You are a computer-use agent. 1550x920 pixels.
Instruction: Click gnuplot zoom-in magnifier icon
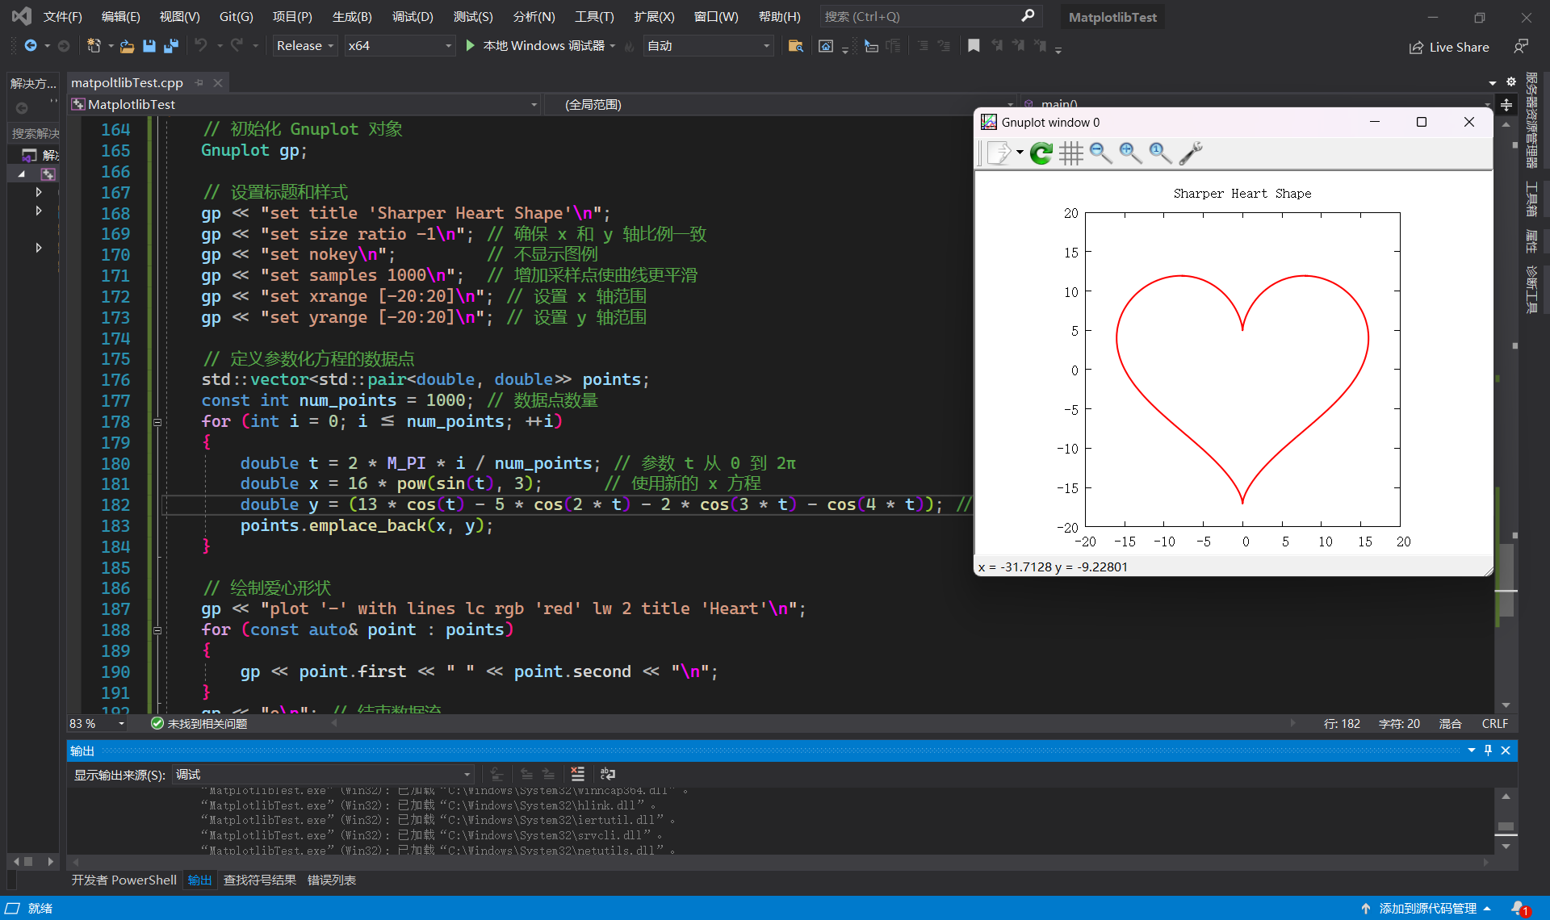tap(1130, 153)
